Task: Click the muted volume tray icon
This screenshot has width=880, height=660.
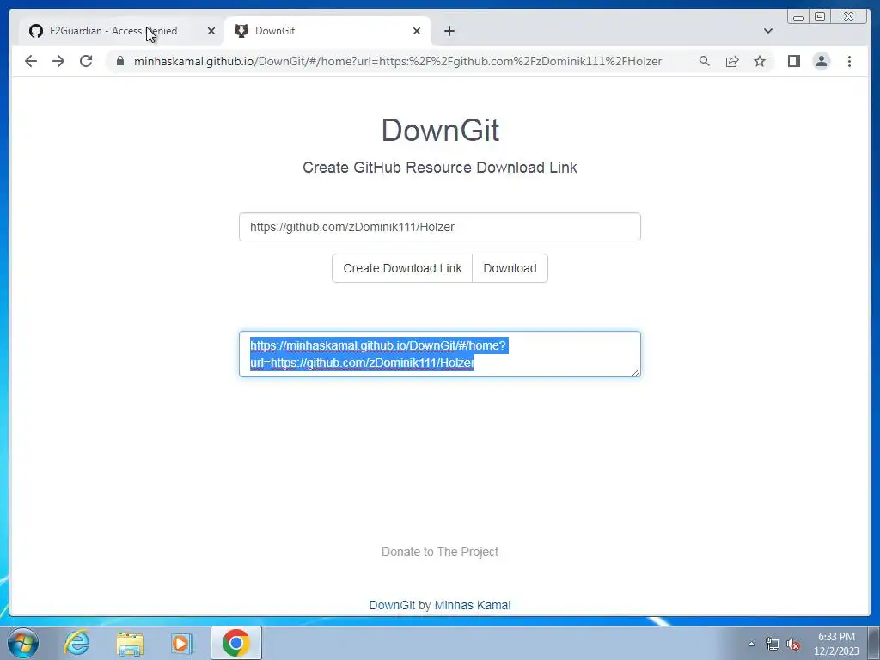Action: click(793, 644)
